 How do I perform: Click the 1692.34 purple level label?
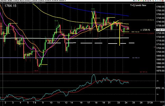(136, 58)
